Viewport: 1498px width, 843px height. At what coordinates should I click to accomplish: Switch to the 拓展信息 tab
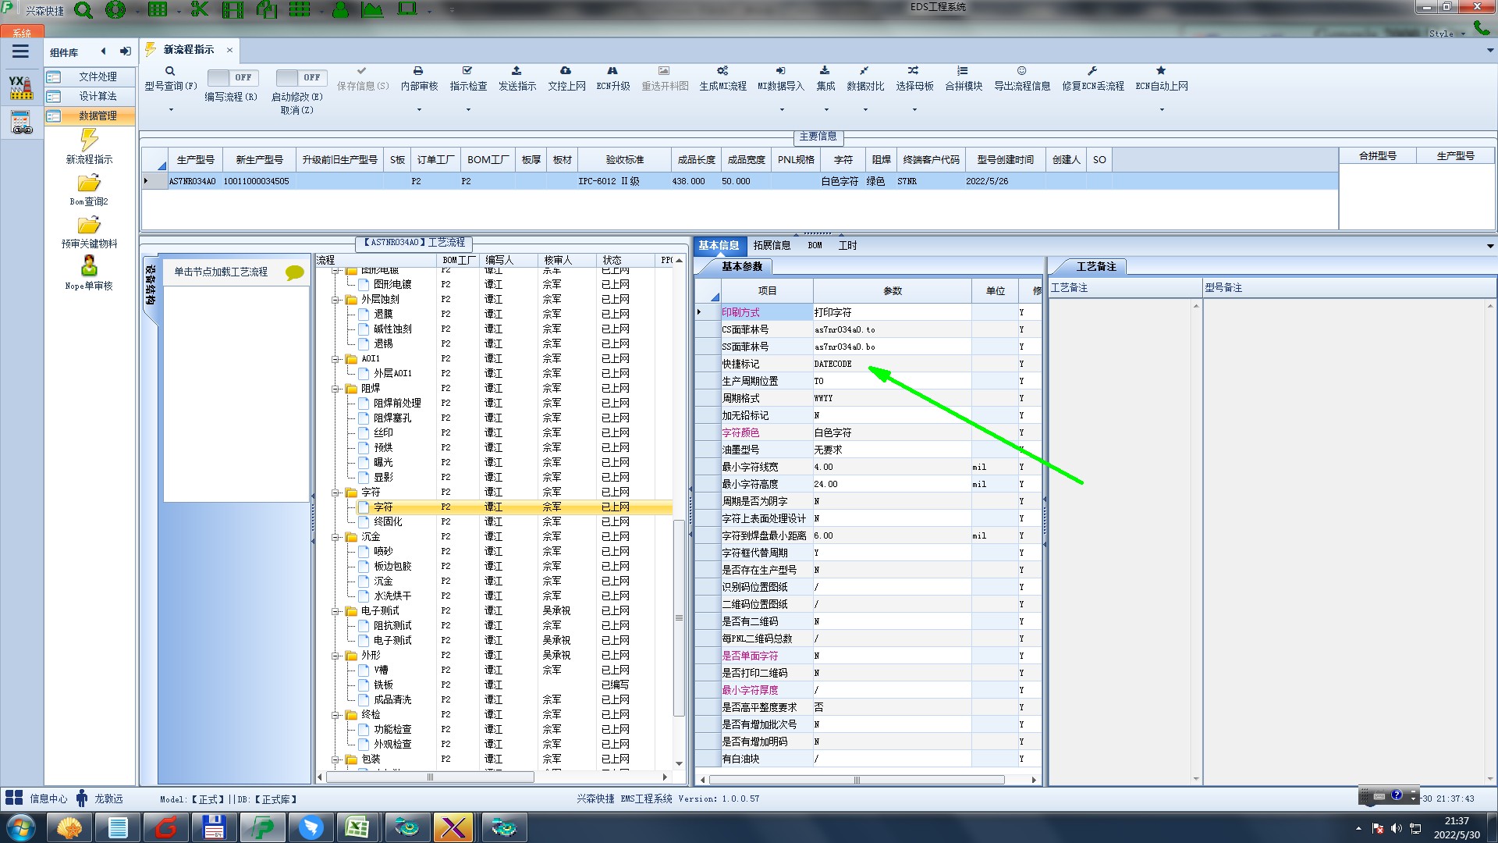772,246
